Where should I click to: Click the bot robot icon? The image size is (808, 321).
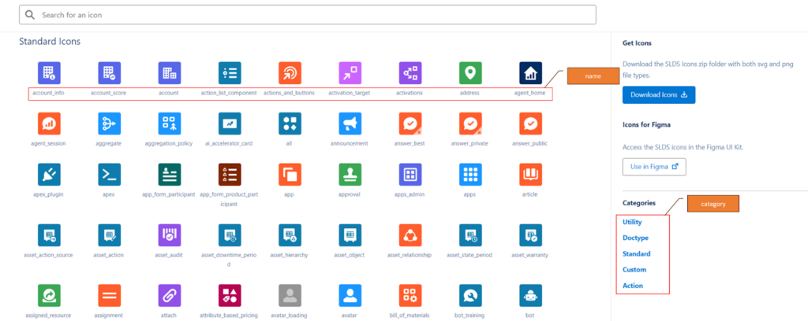pos(530,295)
